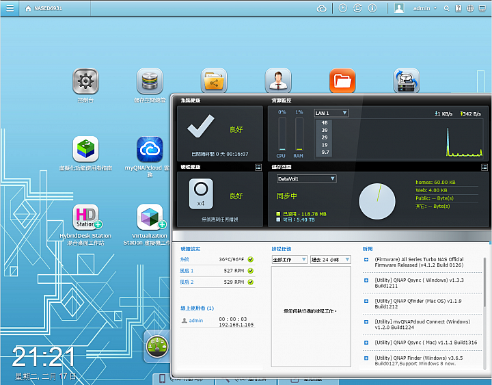
Task: Expand the Finder Windows v3.6.5 news
Action: (366, 358)
